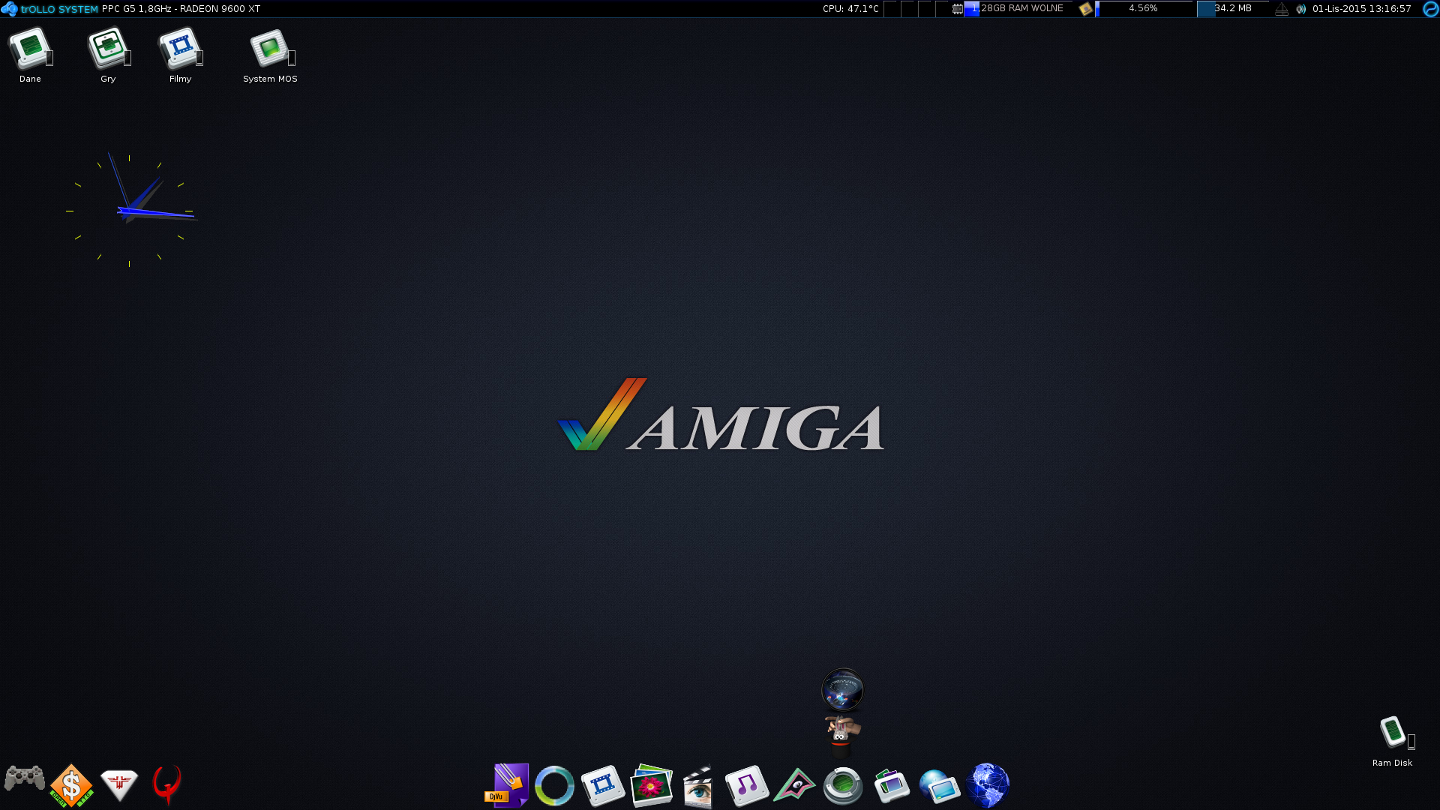1440x810 pixels.
Task: Open the System MOS drive icon
Action: point(271,49)
